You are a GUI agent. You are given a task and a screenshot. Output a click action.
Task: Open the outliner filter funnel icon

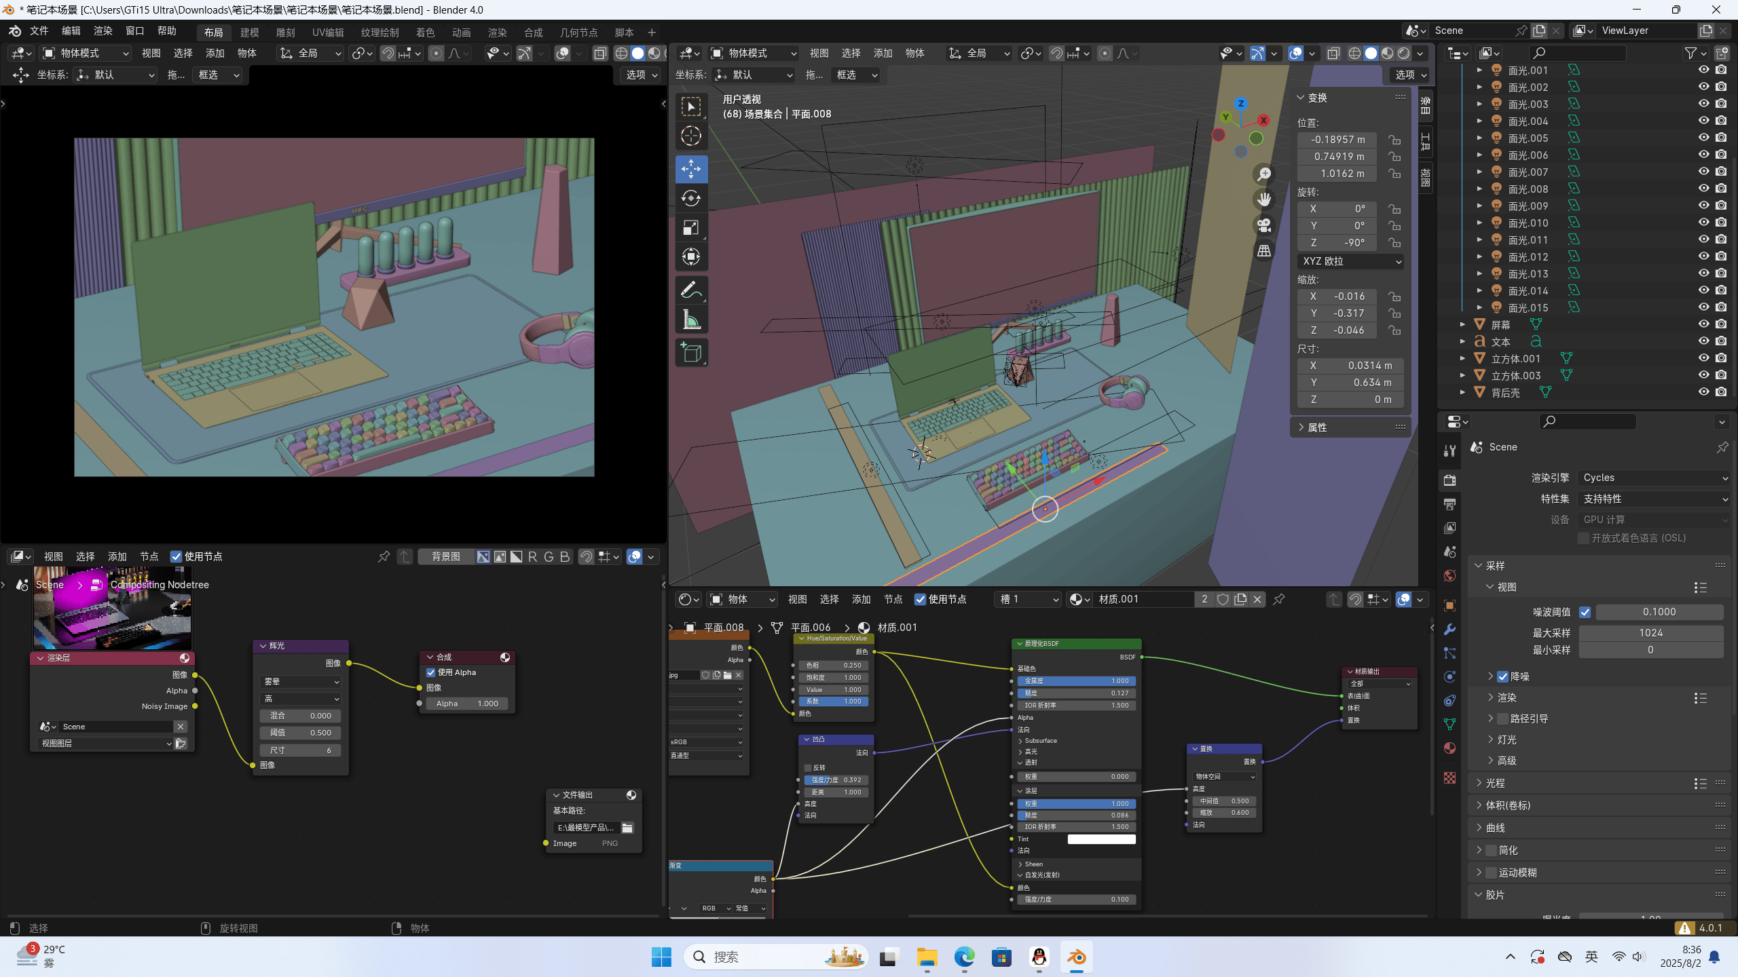coord(1690,53)
